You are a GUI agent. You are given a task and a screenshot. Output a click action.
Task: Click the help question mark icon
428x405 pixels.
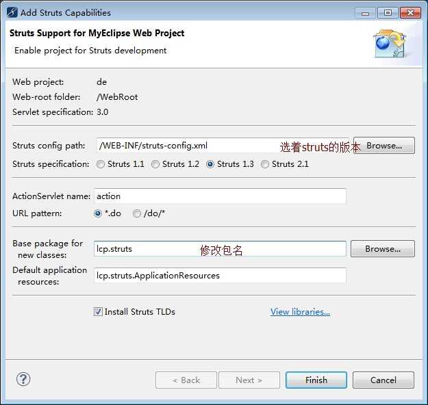[x=23, y=379]
